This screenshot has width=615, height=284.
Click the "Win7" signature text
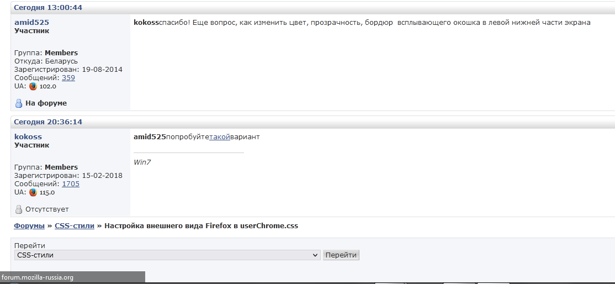142,162
